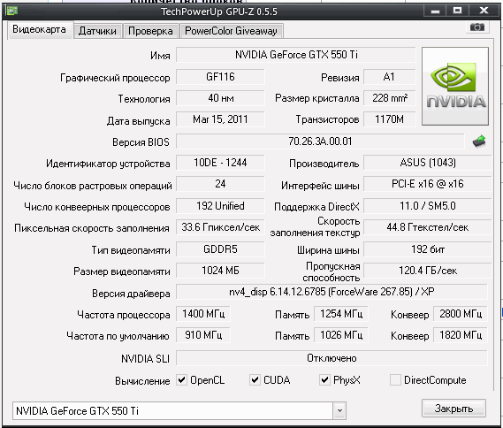Click the camera screenshot icon
Screen dimensions: 503x428
click(477, 27)
